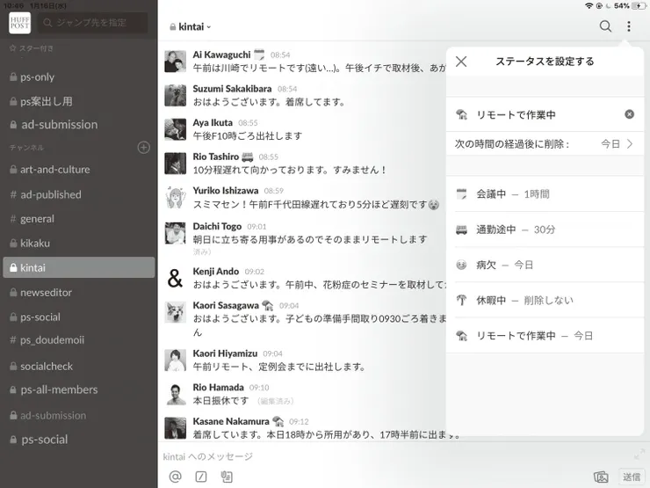Click the HuffPost workspace icon
This screenshot has height=488, width=650.
(19, 23)
